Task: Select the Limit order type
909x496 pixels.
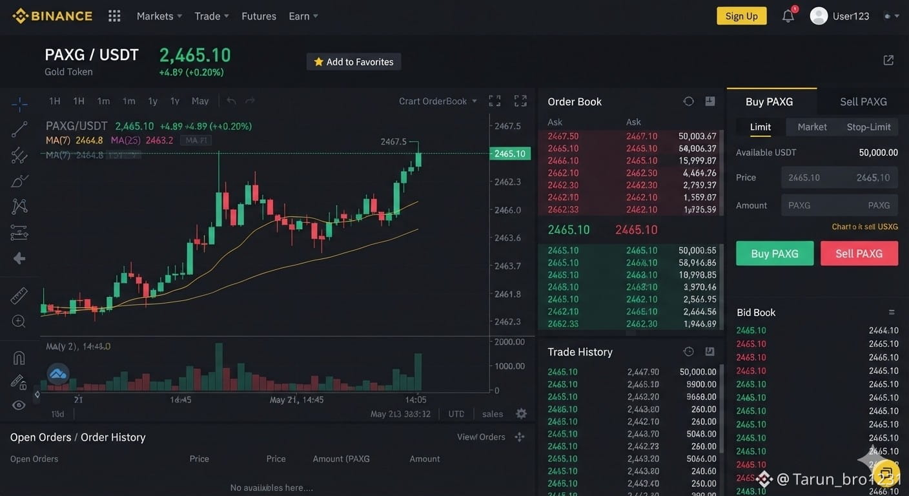Action: [x=761, y=127]
